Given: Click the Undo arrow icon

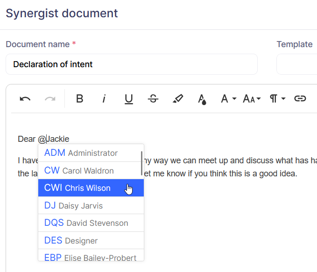Looking at the screenshot, I should (25, 99).
